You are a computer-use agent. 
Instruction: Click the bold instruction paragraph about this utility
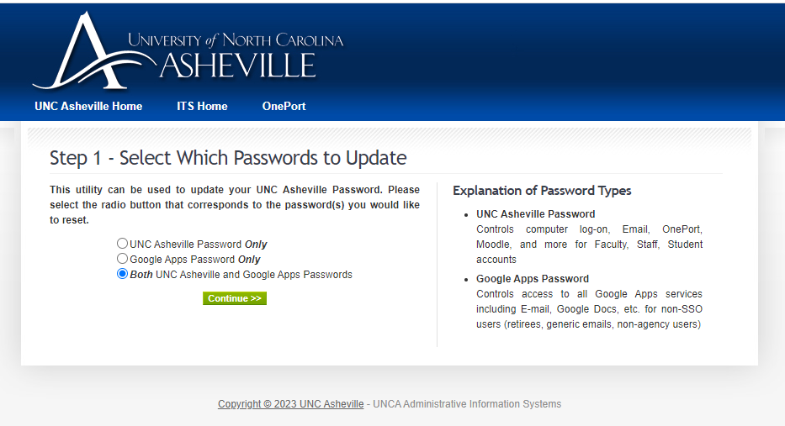tap(235, 205)
